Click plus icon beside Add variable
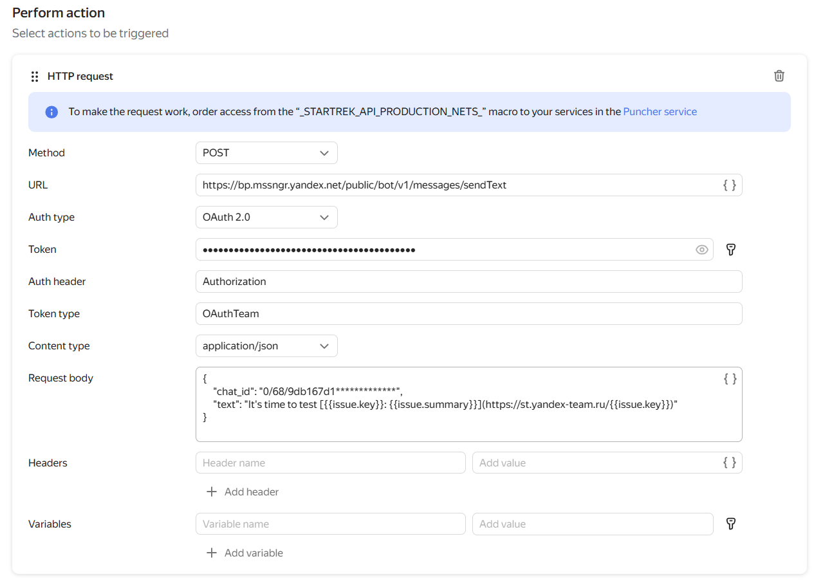The image size is (814, 581). tap(211, 553)
